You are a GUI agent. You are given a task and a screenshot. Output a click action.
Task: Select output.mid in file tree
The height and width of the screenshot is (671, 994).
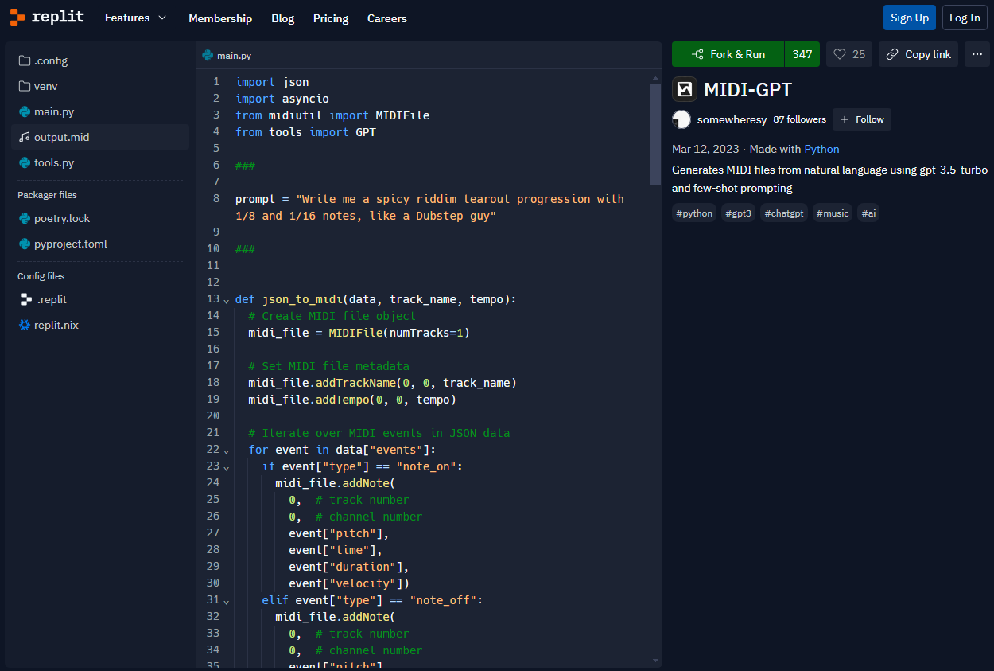click(100, 137)
